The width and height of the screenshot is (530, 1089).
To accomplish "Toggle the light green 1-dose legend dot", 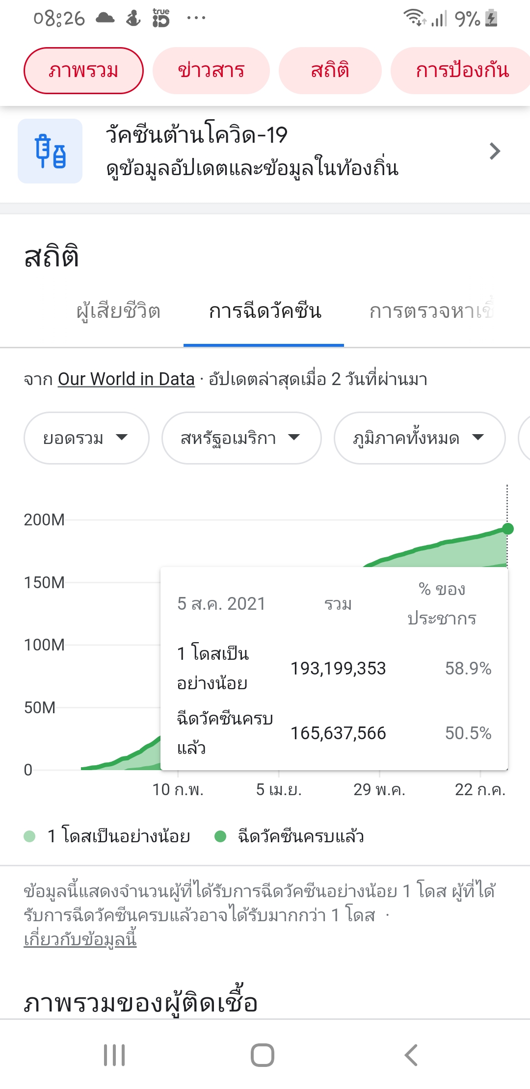I will pos(29,836).
